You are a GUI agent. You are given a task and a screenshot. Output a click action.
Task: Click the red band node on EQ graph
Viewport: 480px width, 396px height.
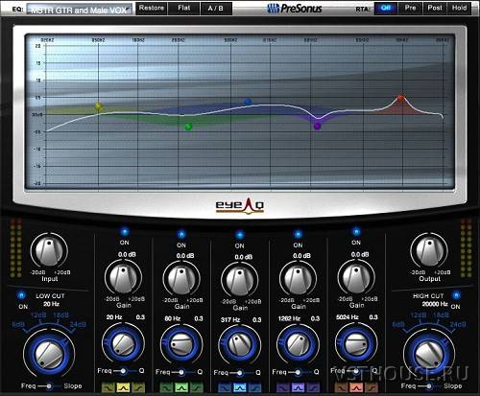400,98
